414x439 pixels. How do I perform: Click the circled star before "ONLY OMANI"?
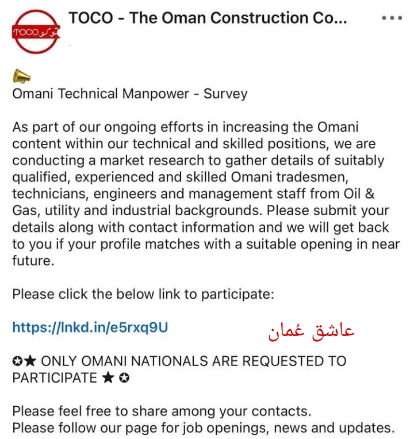click(x=18, y=361)
